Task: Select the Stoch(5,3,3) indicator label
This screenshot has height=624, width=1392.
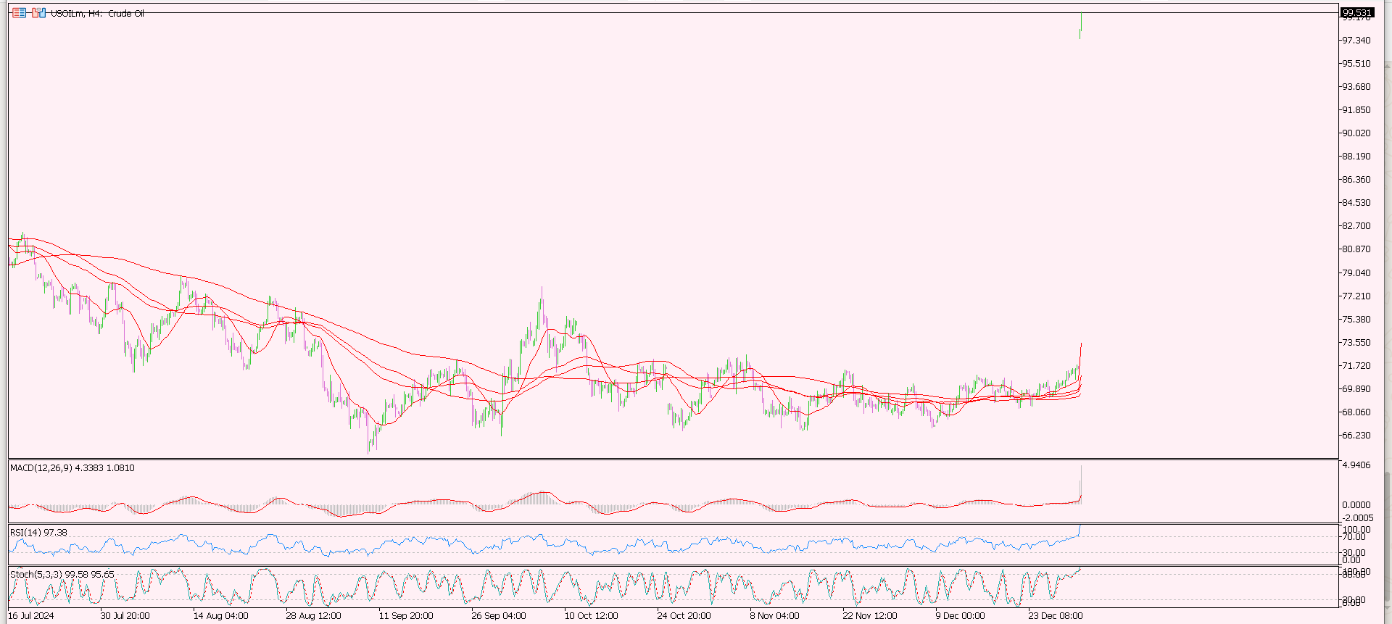Action: 62,575
